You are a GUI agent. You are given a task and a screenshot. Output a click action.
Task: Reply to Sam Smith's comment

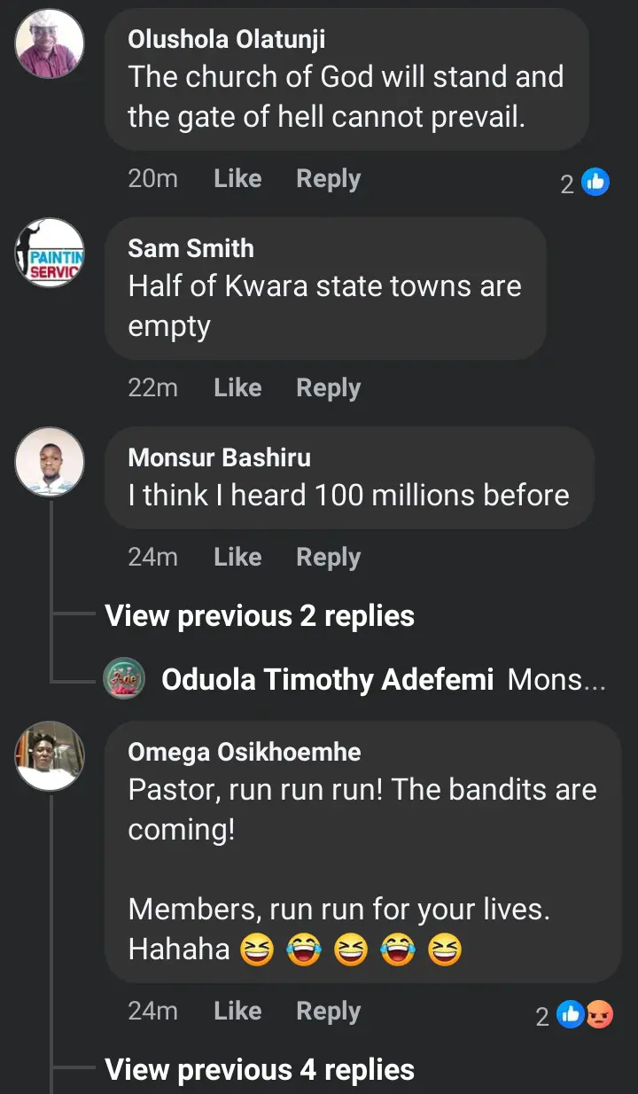(328, 388)
